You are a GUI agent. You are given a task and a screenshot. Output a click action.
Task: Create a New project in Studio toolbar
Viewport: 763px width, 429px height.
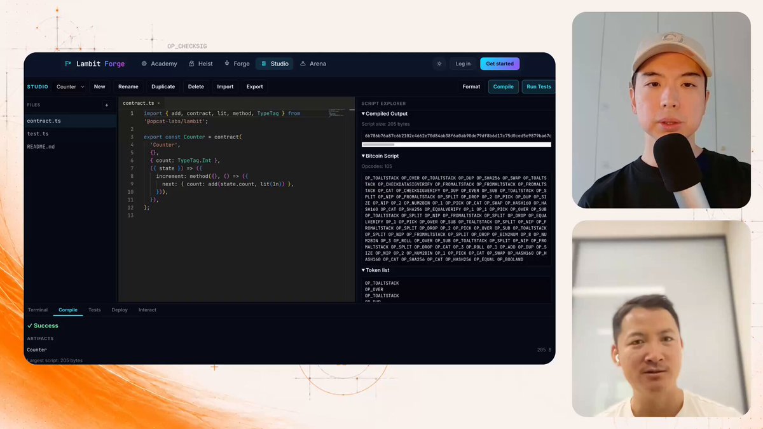100,86
